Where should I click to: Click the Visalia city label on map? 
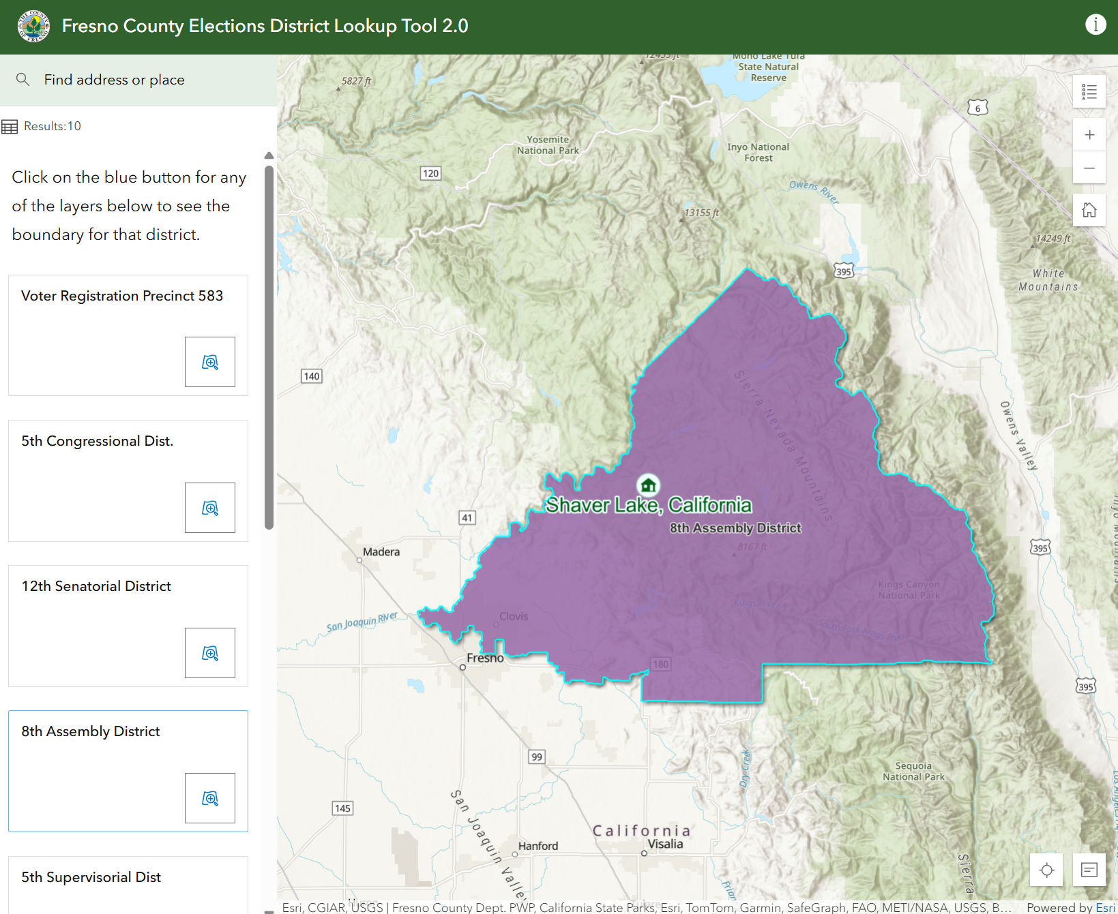tap(665, 844)
